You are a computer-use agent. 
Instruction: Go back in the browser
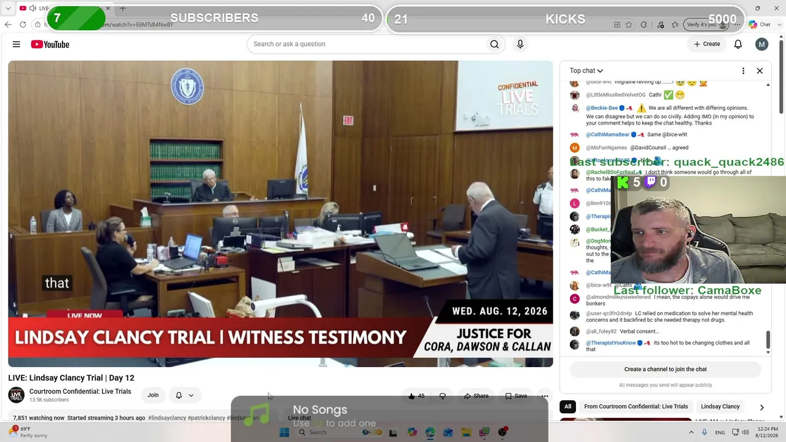8,25
